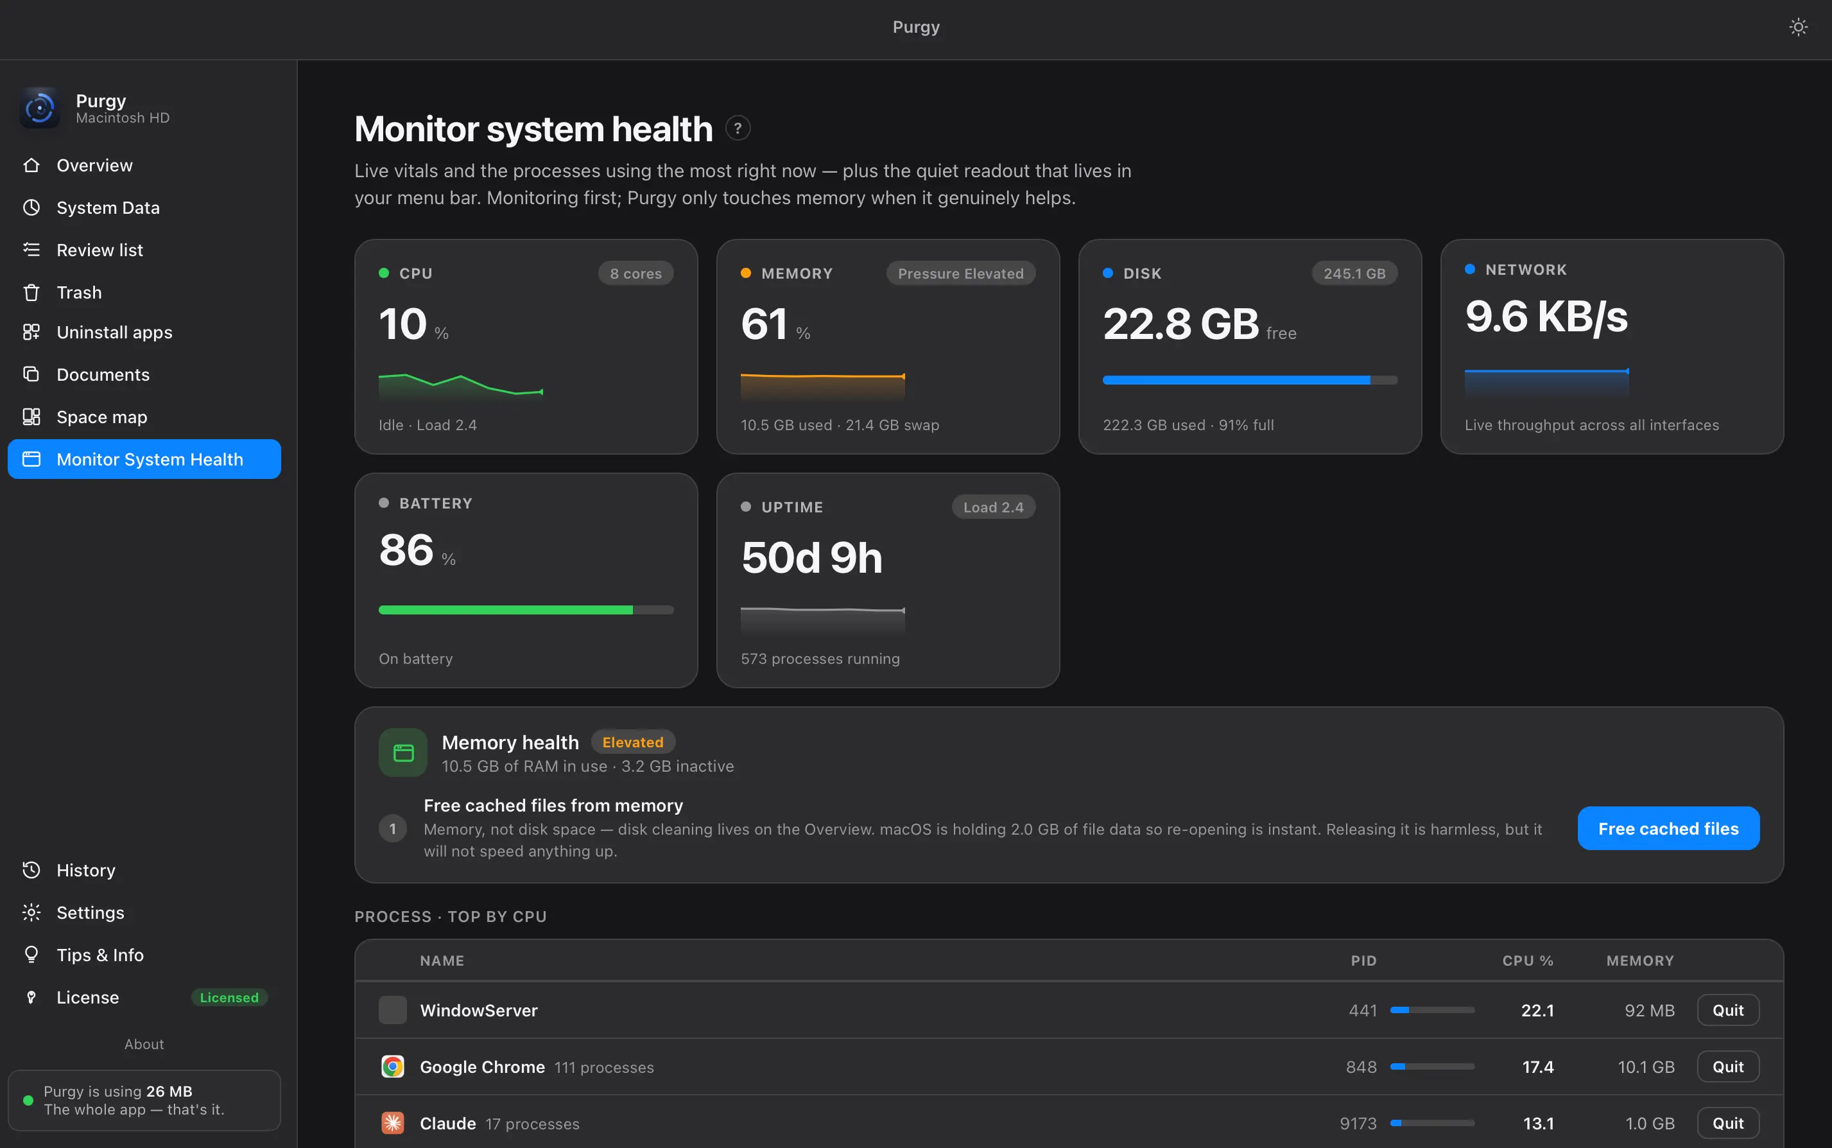Click the Claude CPU usage bar
This screenshot has width=1832, height=1148.
(1432, 1123)
